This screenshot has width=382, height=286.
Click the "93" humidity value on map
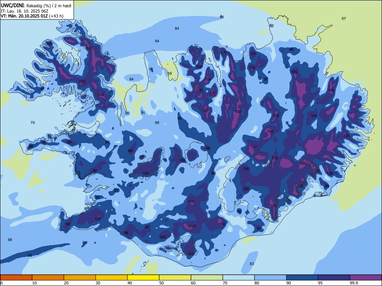30,255
